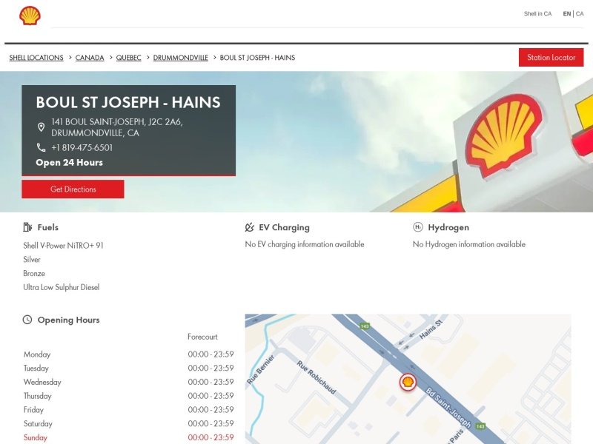The image size is (593, 444).
Task: Click Tuesday's 00:00 - 23:59 hours
Action: click(211, 368)
